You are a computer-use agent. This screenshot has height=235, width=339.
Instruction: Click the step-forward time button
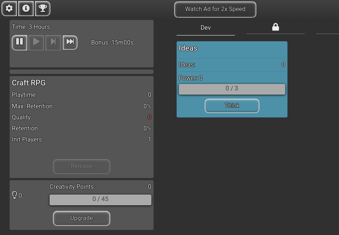pos(53,42)
